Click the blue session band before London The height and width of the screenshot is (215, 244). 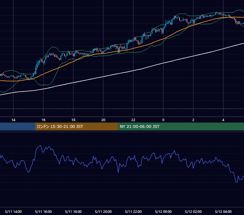click(18, 126)
